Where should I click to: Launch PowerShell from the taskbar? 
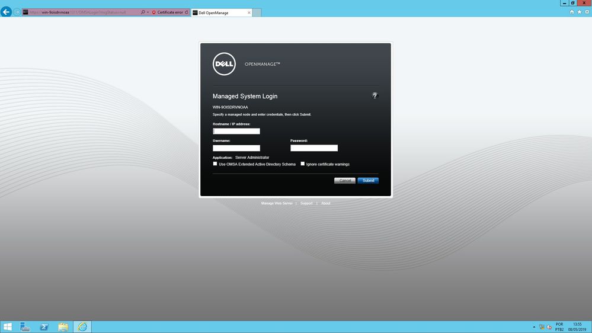pos(44,327)
